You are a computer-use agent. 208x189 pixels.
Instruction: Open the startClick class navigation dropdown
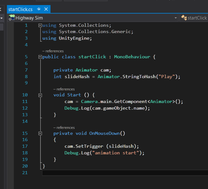pyautogui.click(x=194, y=18)
